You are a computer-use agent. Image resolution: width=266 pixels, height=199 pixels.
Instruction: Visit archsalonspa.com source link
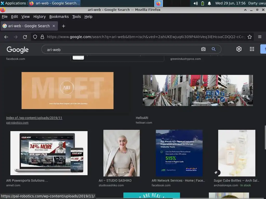click(x=226, y=185)
